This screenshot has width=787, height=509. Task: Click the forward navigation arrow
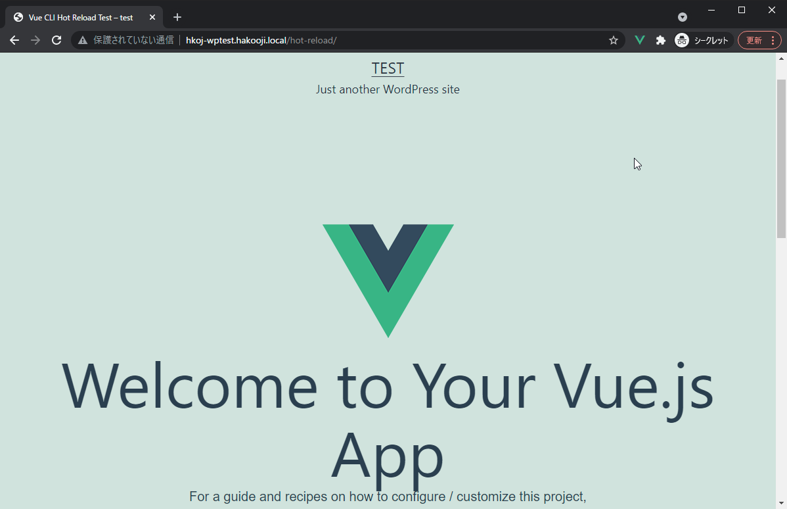point(35,39)
